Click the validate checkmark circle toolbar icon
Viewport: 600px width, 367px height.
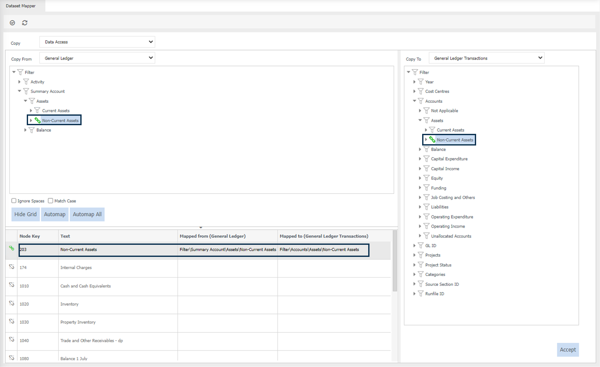coord(13,22)
